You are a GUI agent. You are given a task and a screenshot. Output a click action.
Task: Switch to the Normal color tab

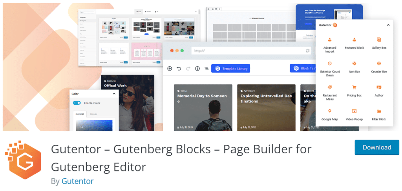tap(80, 114)
